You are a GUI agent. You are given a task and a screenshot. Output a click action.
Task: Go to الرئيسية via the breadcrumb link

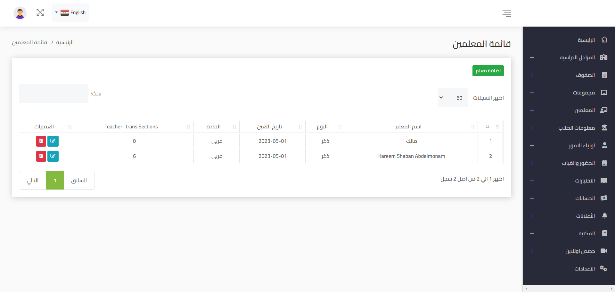65,42
